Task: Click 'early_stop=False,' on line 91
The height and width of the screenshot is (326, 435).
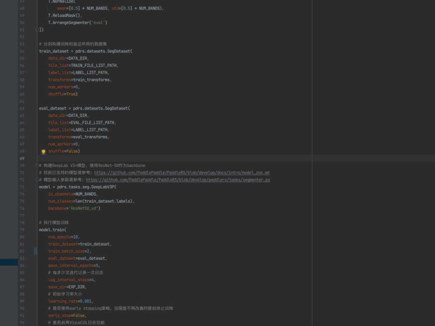Action: pos(67,316)
